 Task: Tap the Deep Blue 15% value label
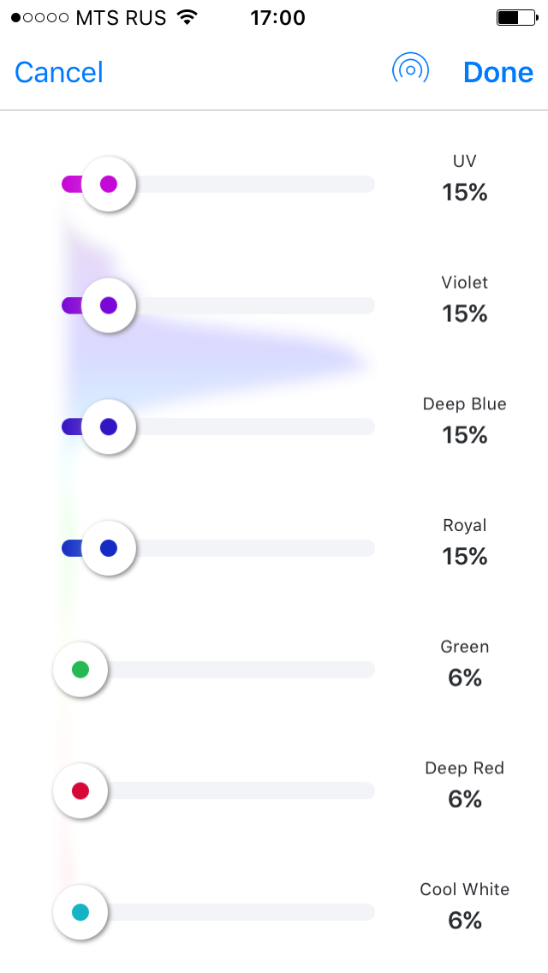tap(465, 435)
